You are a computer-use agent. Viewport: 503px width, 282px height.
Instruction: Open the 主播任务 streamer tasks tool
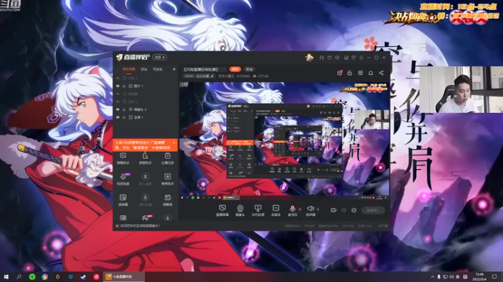coord(167,159)
